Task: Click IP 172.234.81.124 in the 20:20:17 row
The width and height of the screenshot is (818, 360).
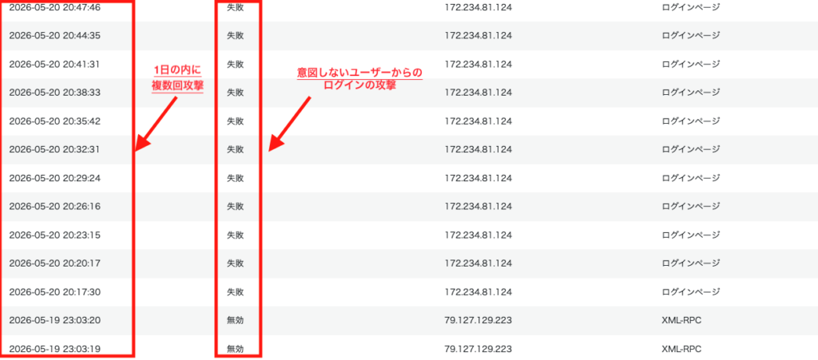Action: [x=478, y=263]
